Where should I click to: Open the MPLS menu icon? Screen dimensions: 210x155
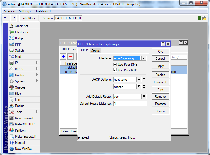[12, 69]
